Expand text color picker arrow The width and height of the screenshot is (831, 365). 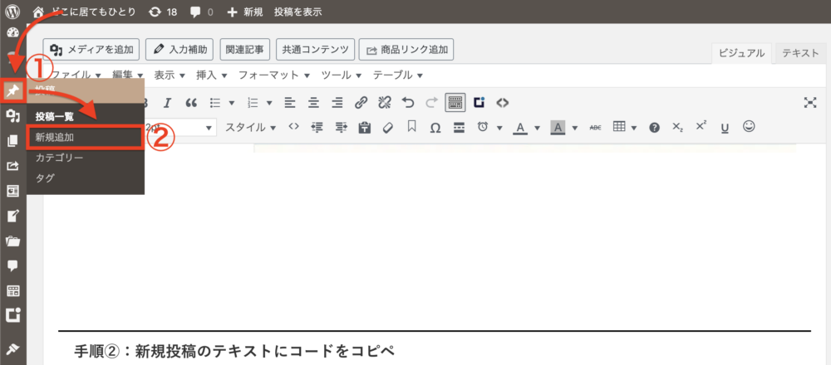537,128
